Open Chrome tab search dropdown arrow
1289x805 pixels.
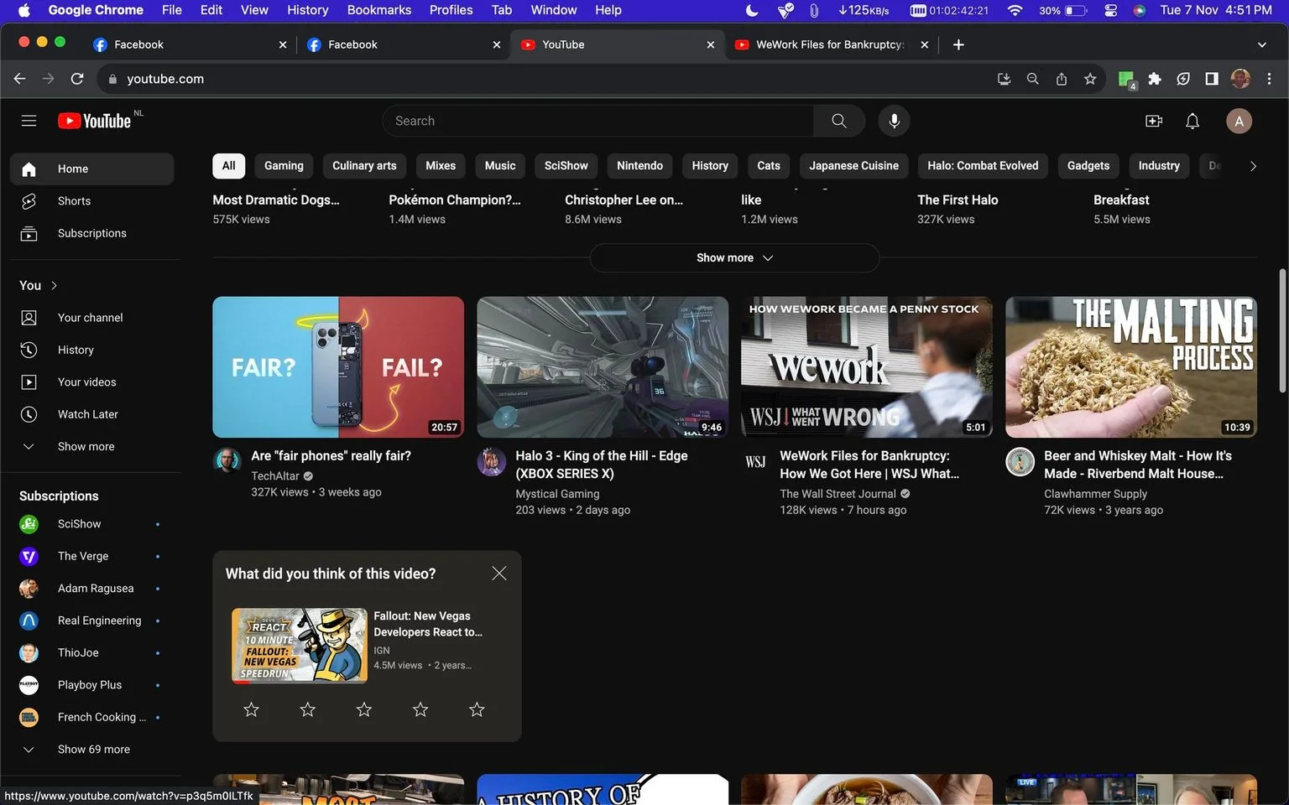coord(1261,44)
